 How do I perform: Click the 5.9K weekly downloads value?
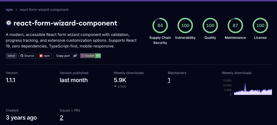pyautogui.click(x=120, y=80)
